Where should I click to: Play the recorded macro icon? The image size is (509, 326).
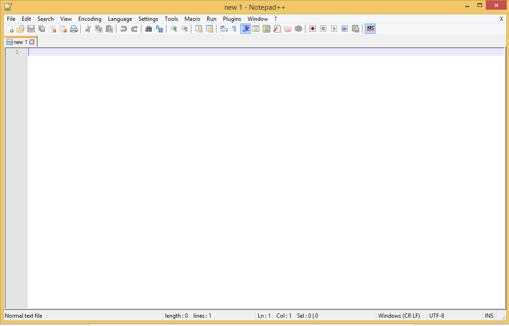point(334,28)
